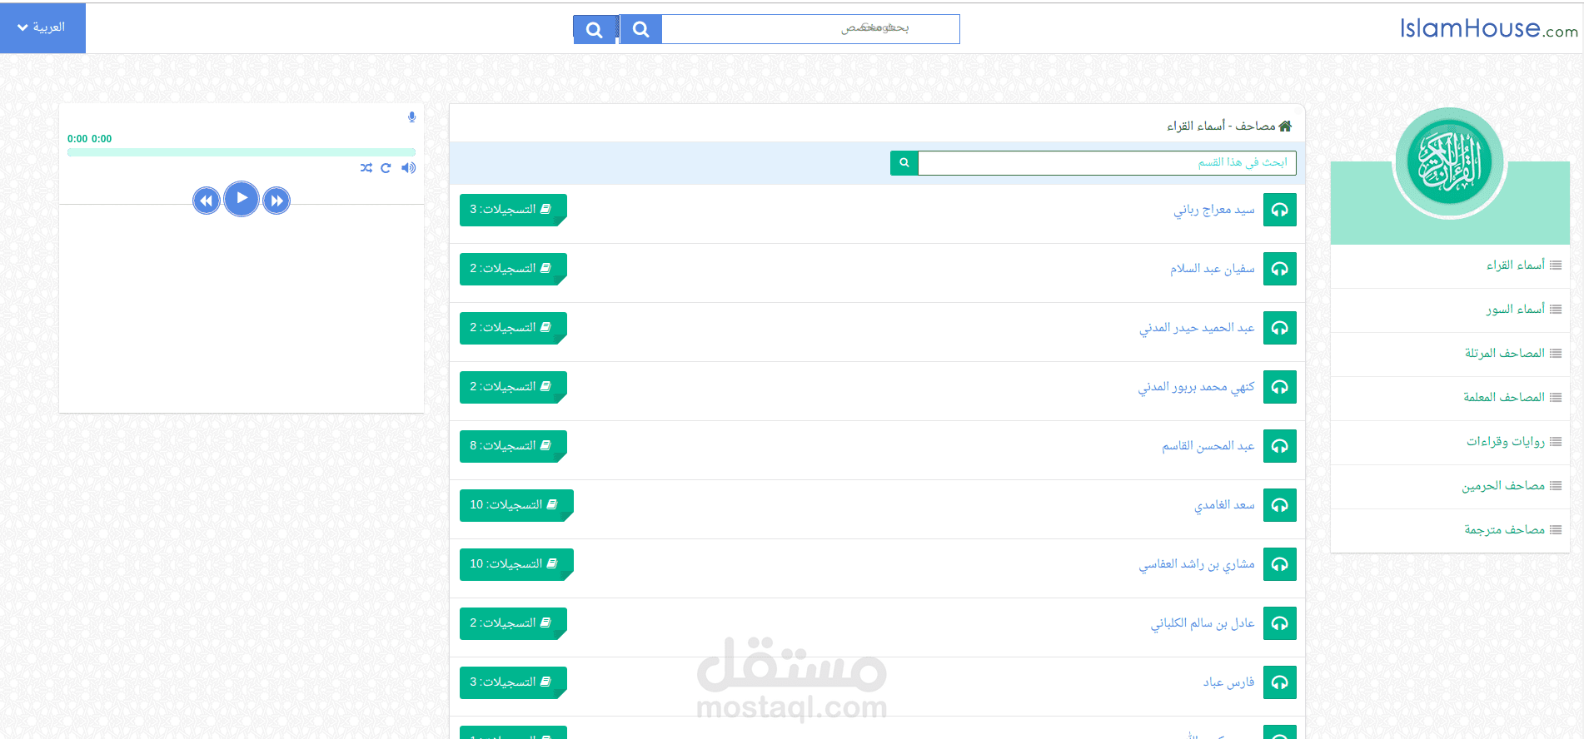
Task: Open reciter عادل بن سالم الكلباني
Action: pyautogui.click(x=1203, y=623)
